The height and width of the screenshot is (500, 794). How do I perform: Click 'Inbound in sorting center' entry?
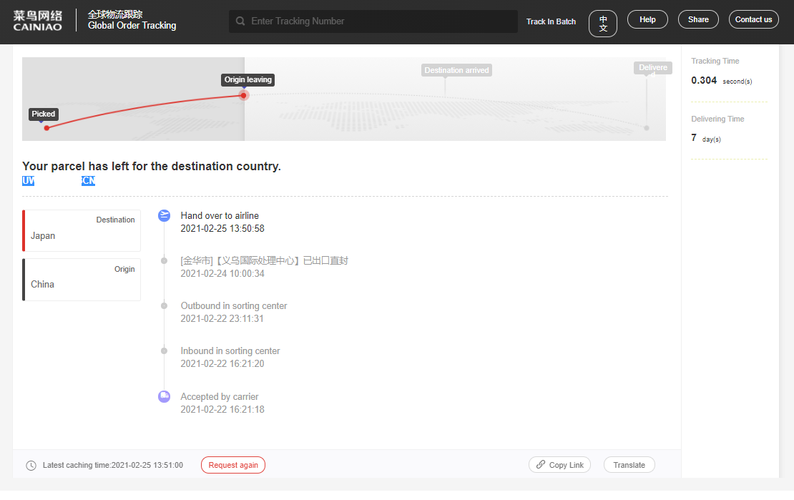point(230,351)
